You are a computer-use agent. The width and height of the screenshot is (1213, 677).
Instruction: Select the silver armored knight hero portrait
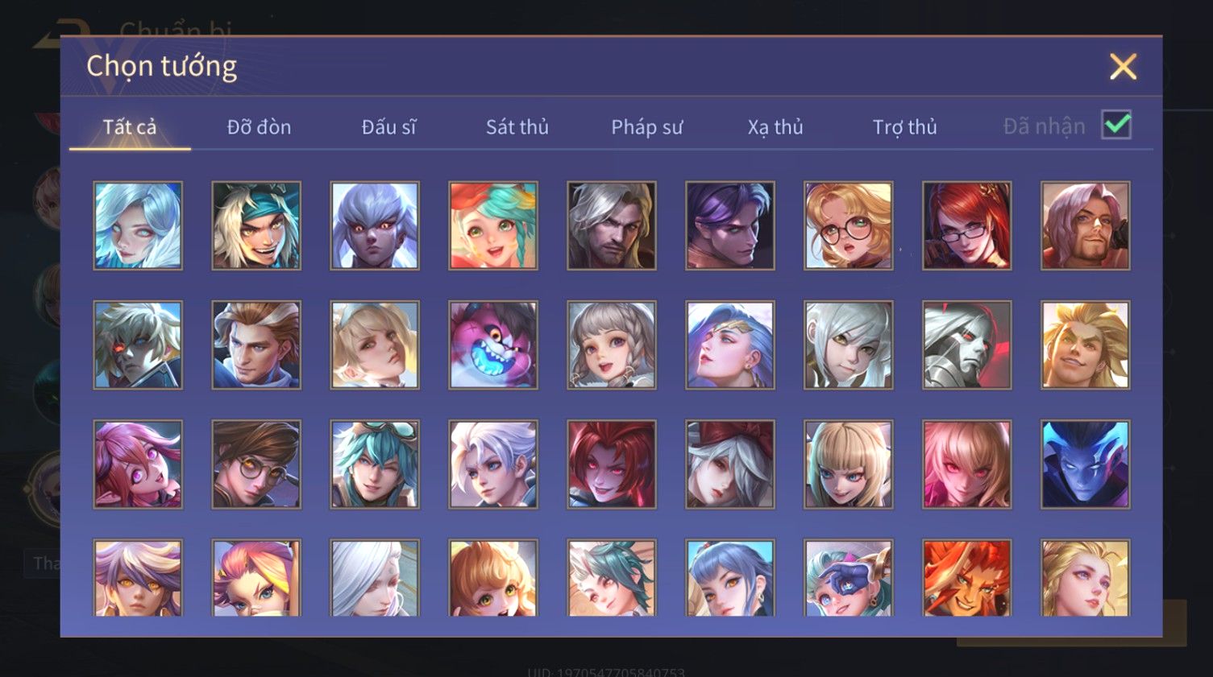tap(967, 345)
